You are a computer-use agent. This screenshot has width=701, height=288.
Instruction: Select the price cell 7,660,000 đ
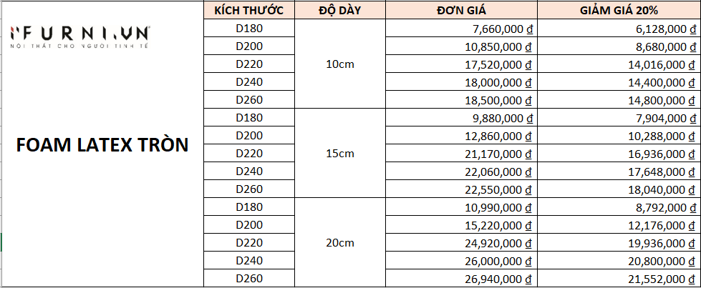coord(461,29)
